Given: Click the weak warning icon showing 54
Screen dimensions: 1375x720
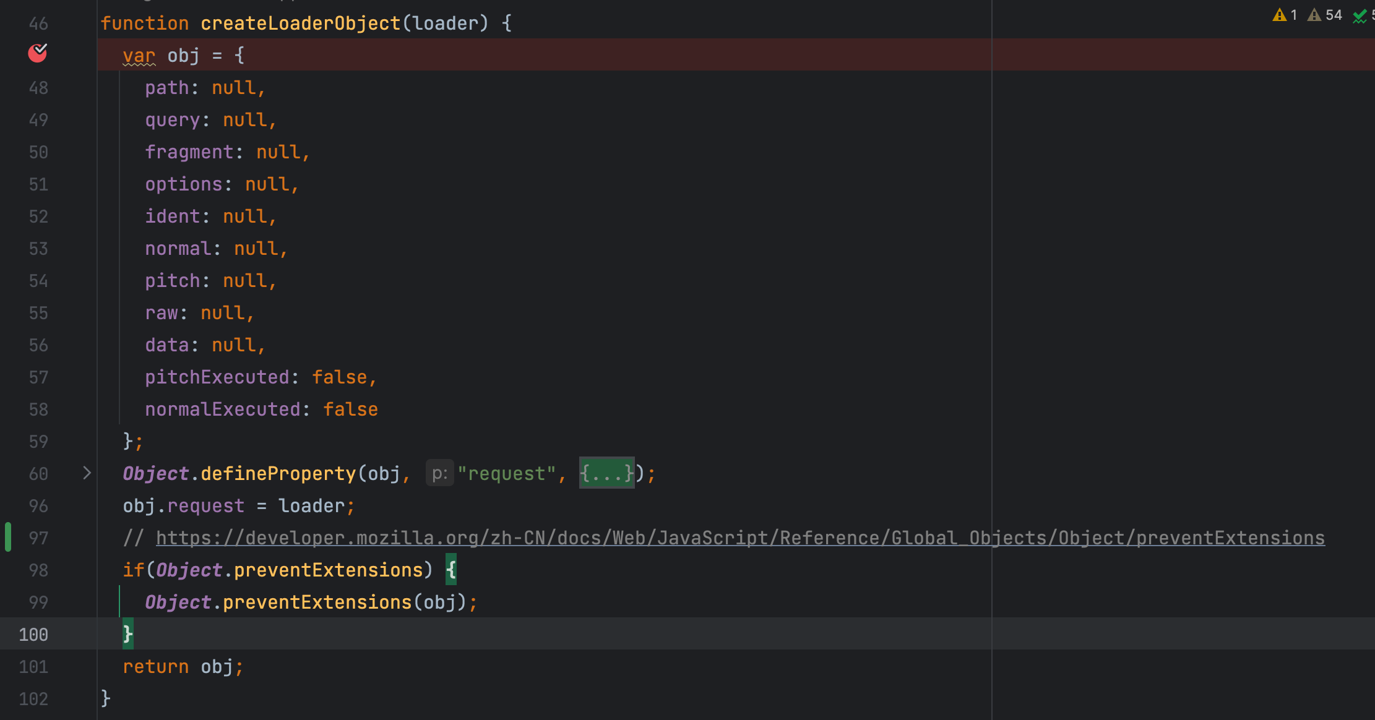Looking at the screenshot, I should 1314,15.
